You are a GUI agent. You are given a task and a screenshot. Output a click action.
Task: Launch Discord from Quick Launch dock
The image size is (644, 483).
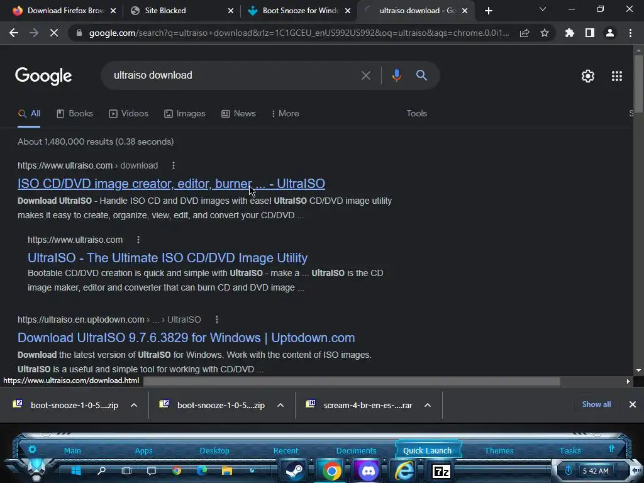click(369, 470)
